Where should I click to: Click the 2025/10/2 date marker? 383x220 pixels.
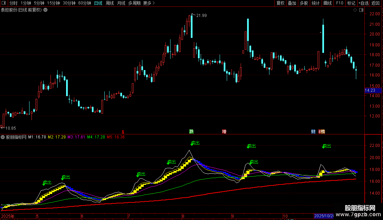(x=324, y=216)
